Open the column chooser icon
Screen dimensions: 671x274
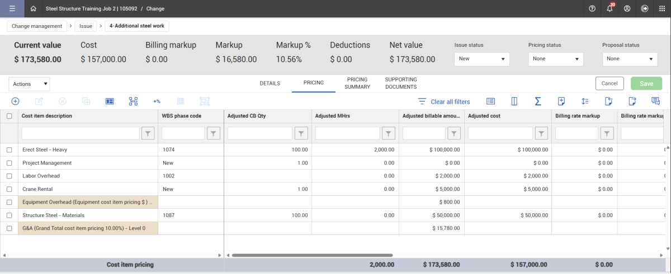pos(514,101)
